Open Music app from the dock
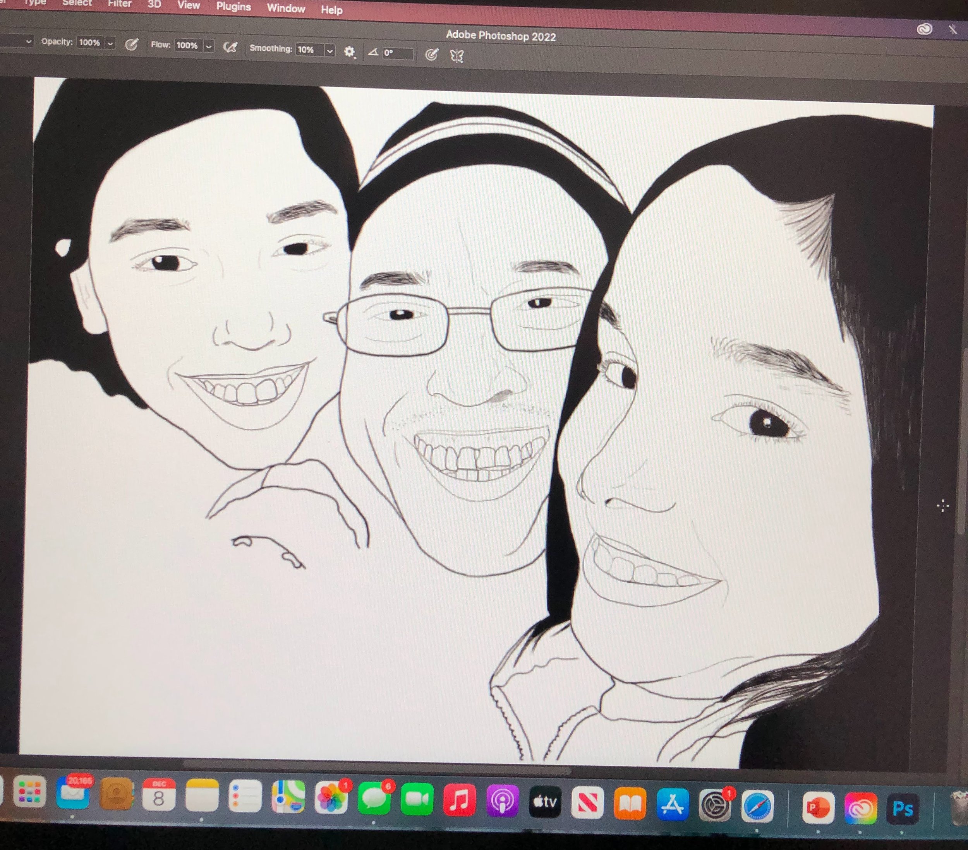The image size is (968, 850). pyautogui.click(x=459, y=801)
